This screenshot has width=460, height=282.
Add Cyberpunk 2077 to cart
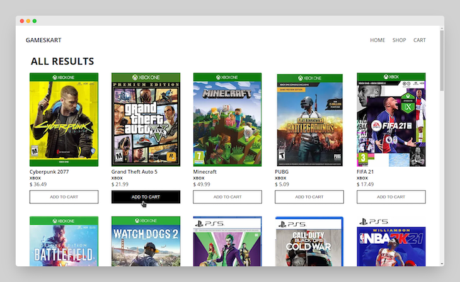point(64,197)
